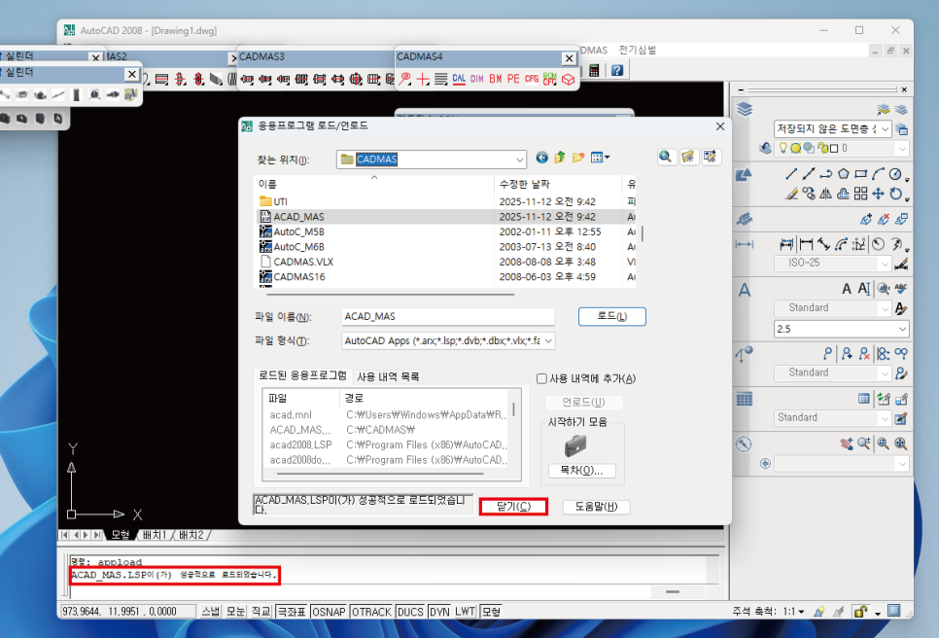The height and width of the screenshot is (638, 939).
Task: Select the Erase tool in the dashboard
Action: [791, 194]
